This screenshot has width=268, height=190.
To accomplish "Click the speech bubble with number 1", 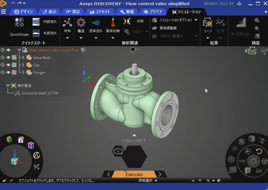I will [x=118, y=151].
